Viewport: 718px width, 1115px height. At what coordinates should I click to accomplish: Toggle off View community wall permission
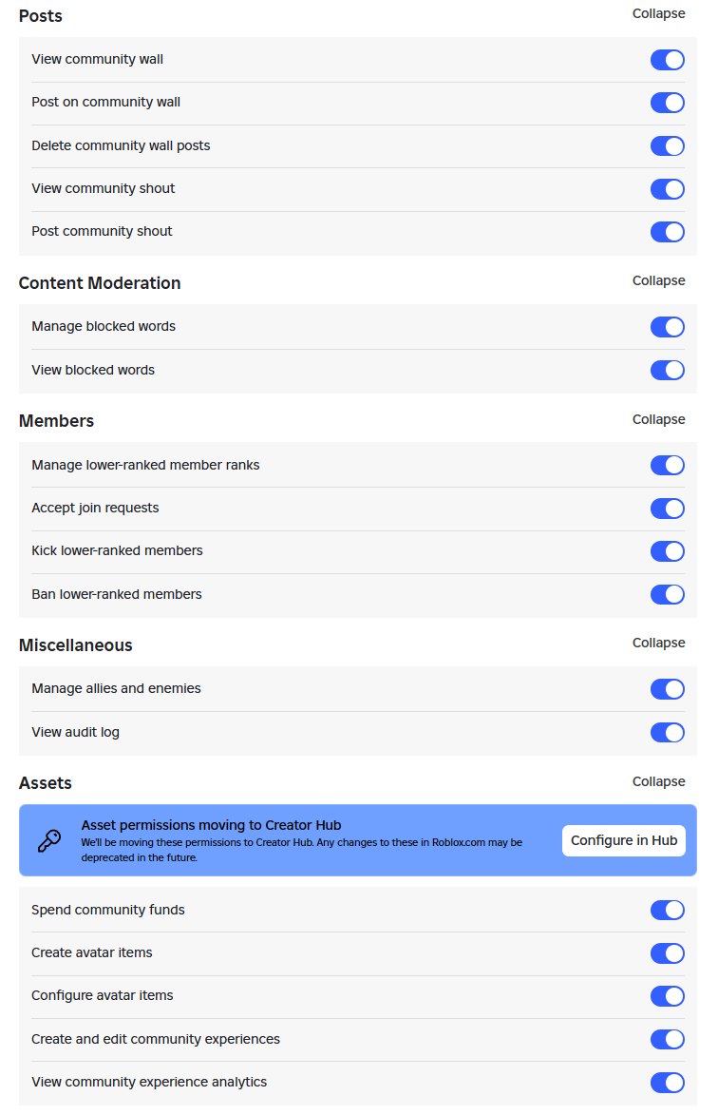[667, 60]
